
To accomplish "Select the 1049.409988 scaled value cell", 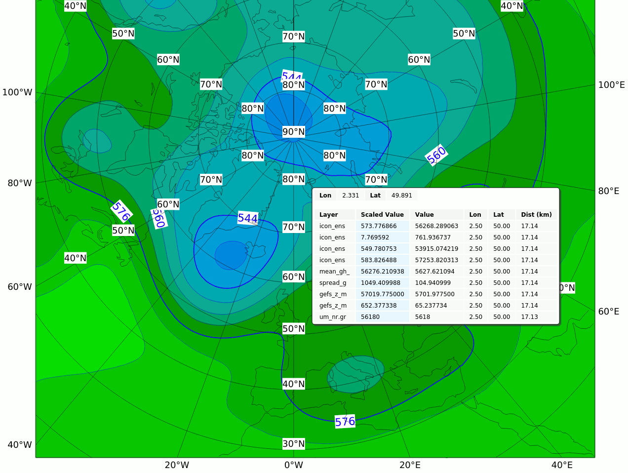I will coord(383,283).
